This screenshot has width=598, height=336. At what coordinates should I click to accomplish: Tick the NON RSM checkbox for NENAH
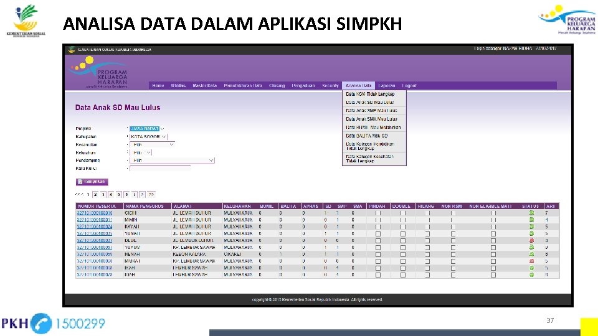453,254
